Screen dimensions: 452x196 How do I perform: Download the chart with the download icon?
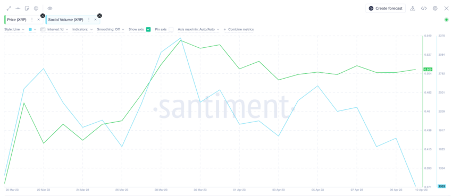[x=413, y=8]
